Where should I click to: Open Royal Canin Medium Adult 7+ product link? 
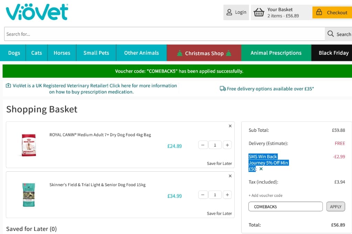(x=100, y=135)
